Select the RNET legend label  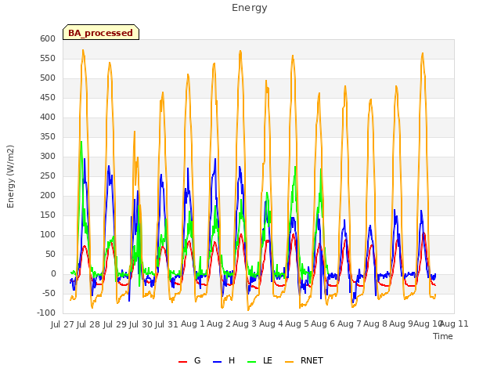(x=312, y=360)
